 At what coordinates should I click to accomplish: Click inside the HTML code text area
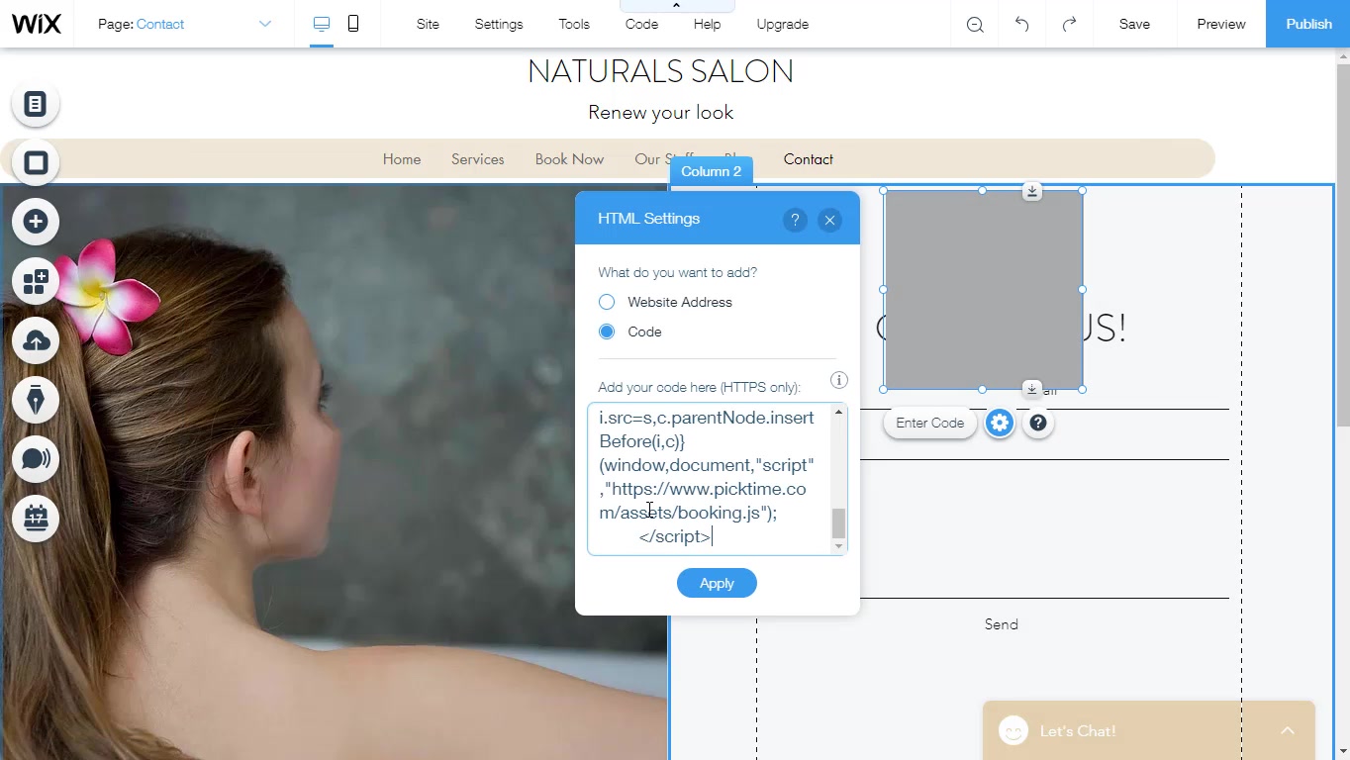708,477
